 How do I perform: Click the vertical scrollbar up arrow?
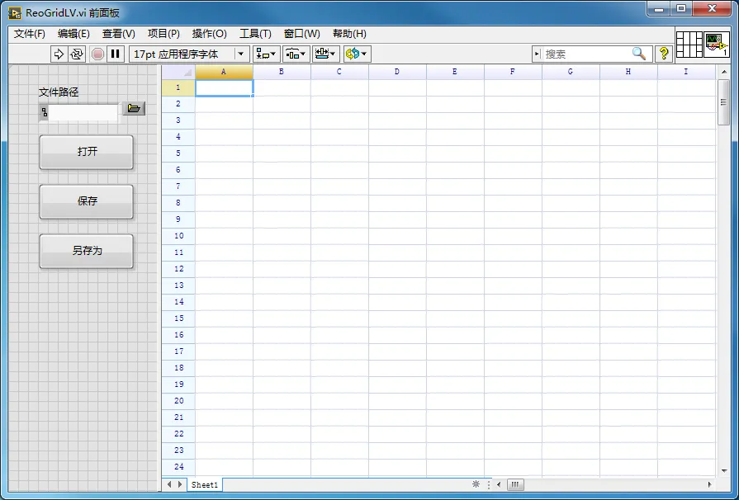pyautogui.click(x=724, y=72)
